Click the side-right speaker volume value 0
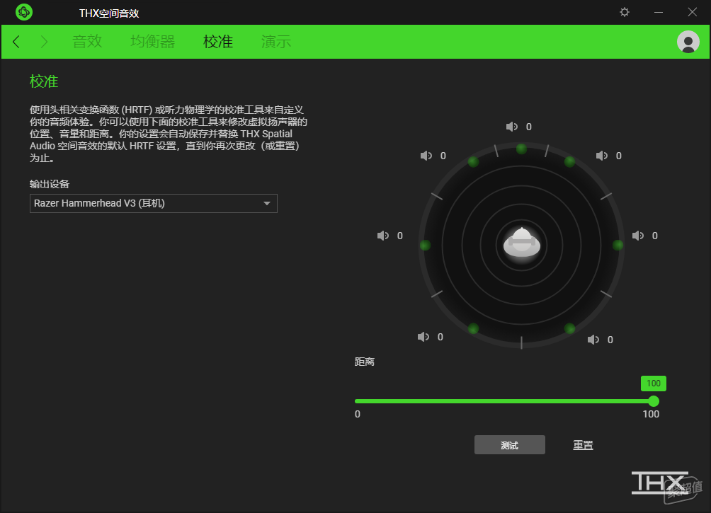 click(x=655, y=236)
